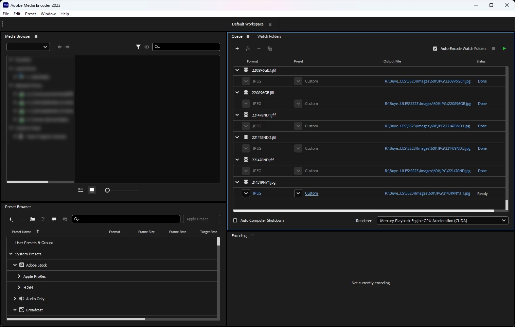The image size is (515, 327).
Task: Open the Encoding panel menu icon
Action: pos(252,236)
